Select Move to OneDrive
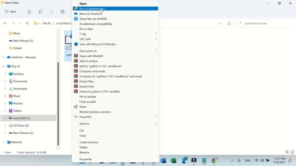The width and height of the screenshot is (296, 166). 116,14
